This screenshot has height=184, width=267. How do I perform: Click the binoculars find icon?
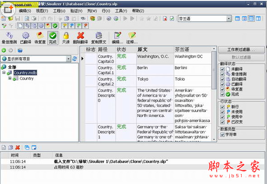click(83, 19)
